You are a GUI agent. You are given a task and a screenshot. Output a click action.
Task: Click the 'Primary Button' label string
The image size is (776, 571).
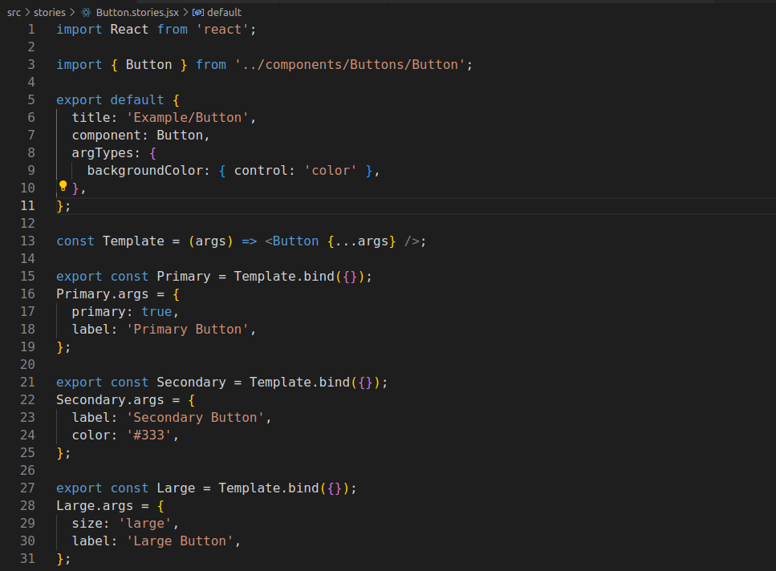click(190, 329)
